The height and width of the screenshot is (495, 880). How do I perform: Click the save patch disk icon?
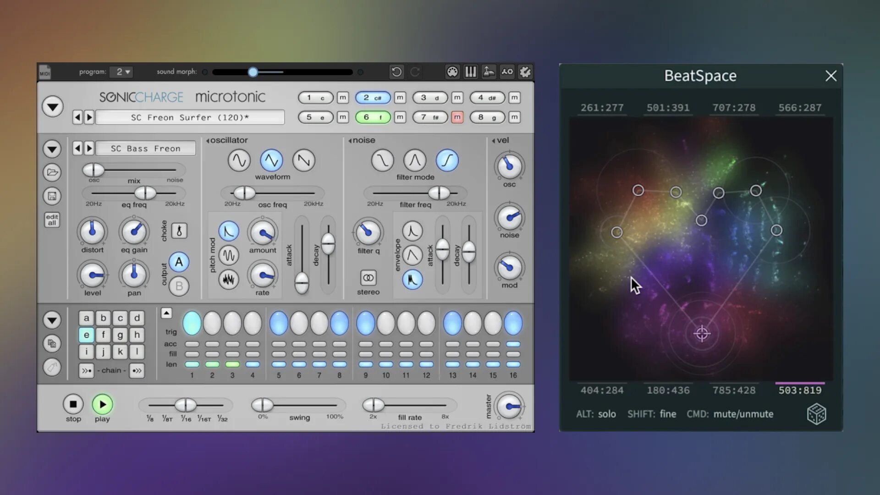52,196
